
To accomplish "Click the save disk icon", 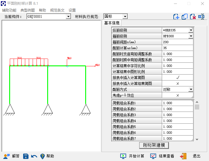I will coord(26,156).
